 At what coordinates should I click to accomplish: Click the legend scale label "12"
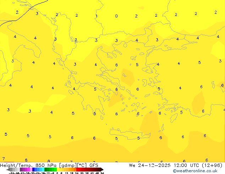(x=67, y=173)
